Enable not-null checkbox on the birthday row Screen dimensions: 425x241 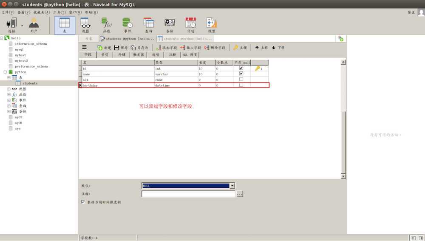pyautogui.click(x=241, y=85)
